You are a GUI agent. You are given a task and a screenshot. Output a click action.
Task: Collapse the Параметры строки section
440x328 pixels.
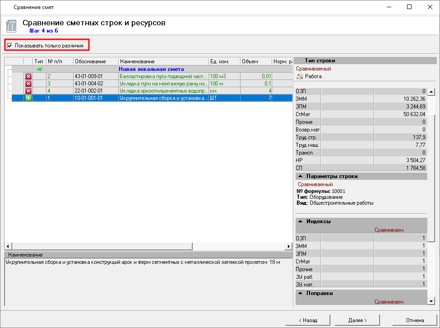click(x=300, y=176)
